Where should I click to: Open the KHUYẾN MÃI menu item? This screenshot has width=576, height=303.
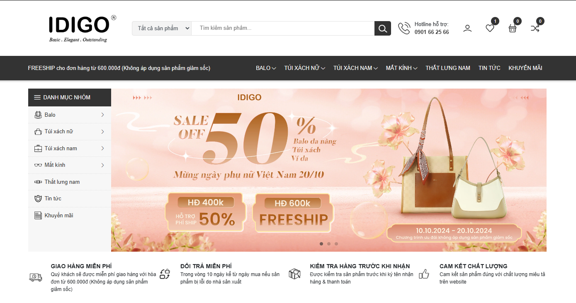point(525,68)
